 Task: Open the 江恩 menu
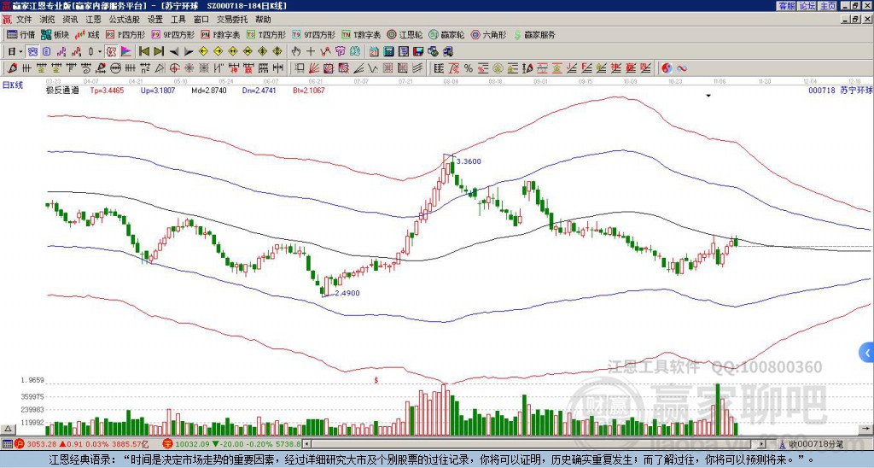[x=94, y=20]
